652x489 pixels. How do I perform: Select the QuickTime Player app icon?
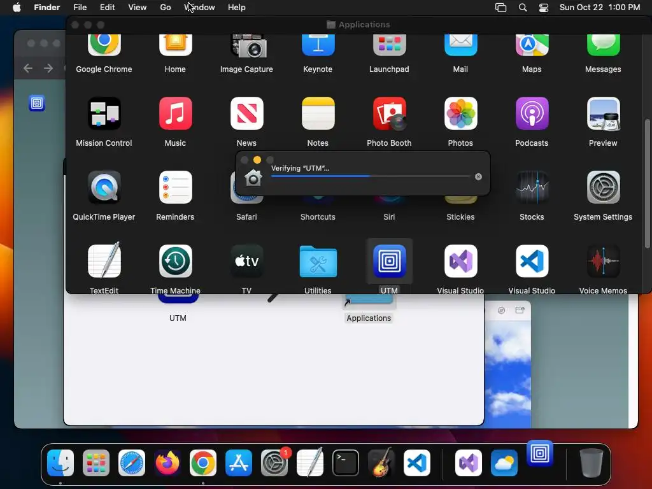point(104,187)
